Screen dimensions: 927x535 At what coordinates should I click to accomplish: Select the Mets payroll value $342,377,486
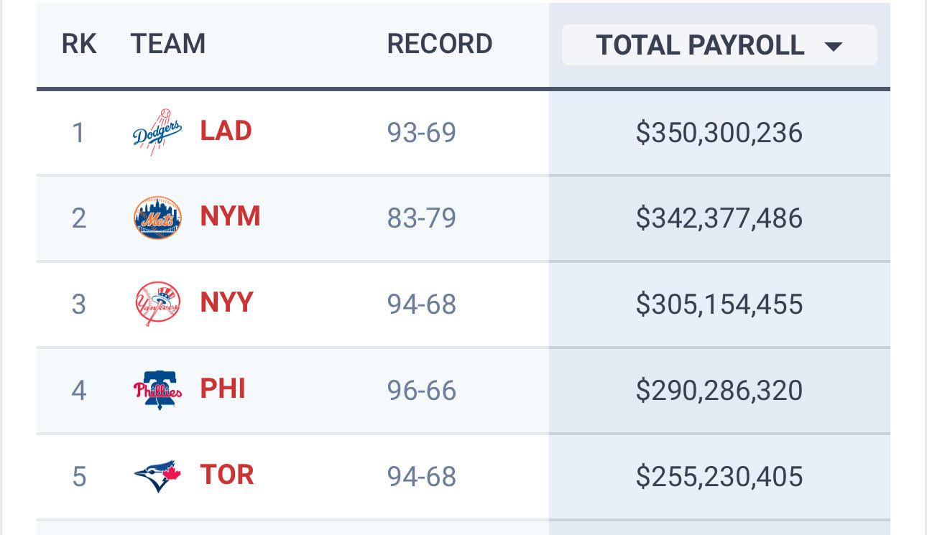719,218
